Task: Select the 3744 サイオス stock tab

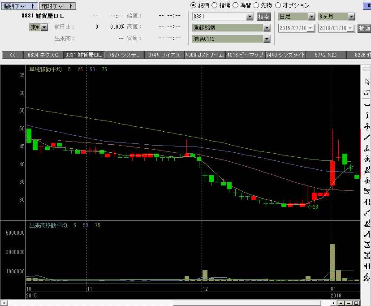Action: 164,55
